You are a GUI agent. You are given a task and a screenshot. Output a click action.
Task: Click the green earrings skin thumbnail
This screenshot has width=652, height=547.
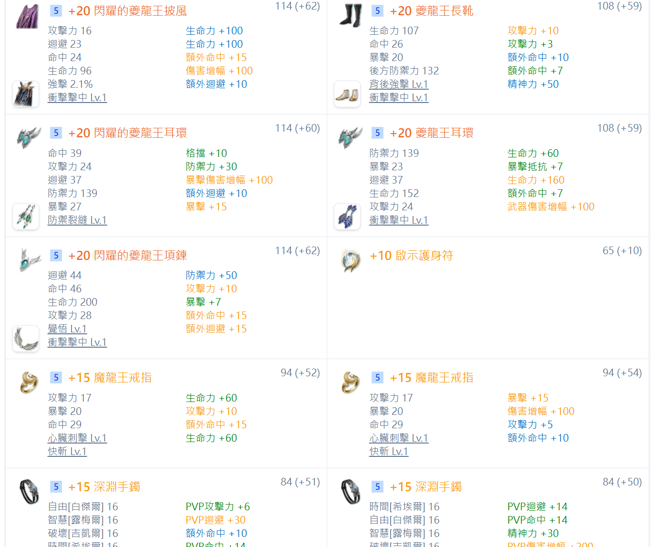click(x=26, y=217)
